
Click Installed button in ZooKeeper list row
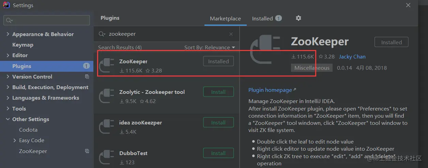click(x=218, y=61)
